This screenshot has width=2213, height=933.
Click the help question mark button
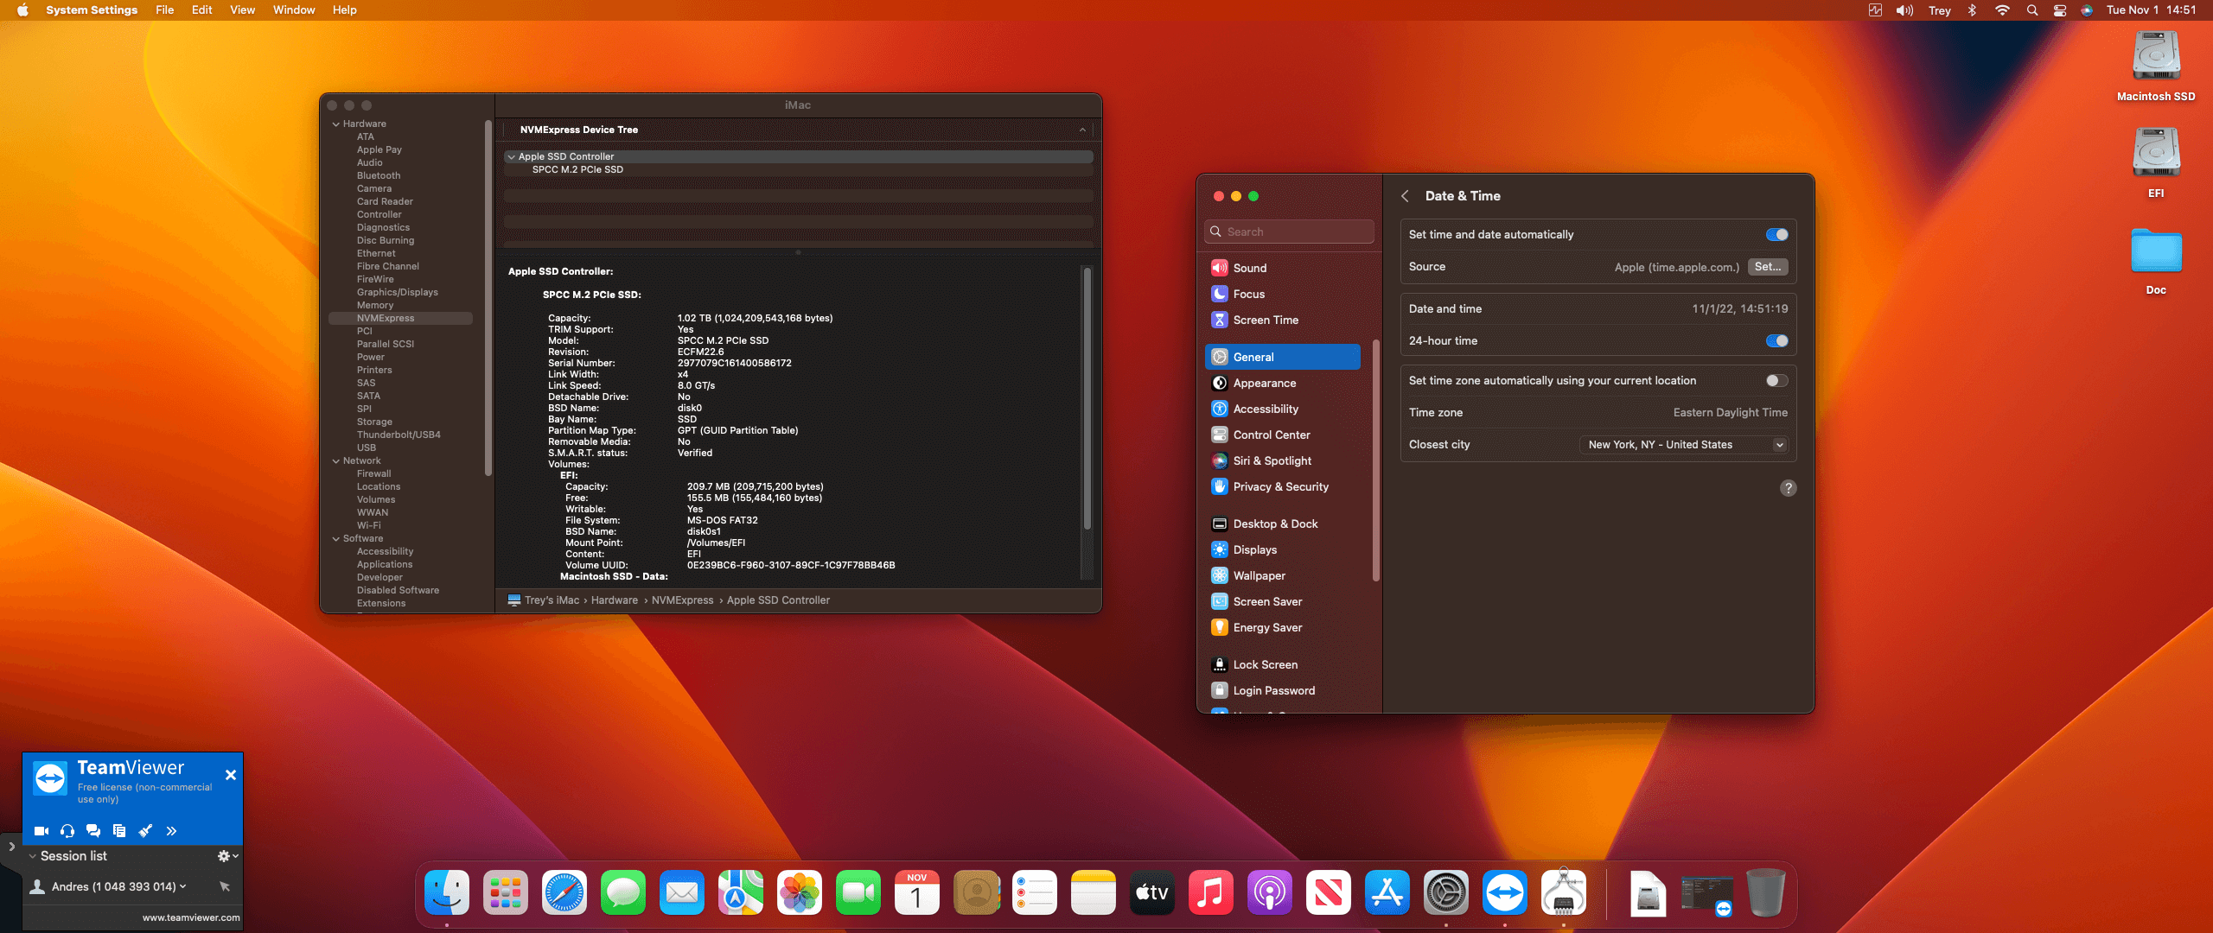point(1789,488)
